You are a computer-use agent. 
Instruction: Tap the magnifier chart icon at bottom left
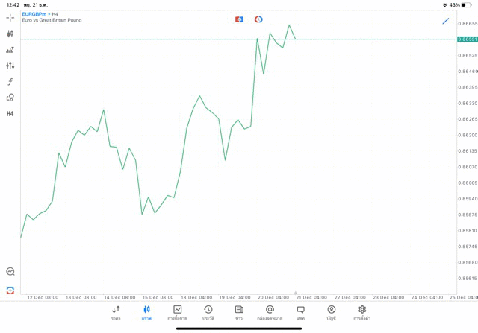[x=10, y=272]
